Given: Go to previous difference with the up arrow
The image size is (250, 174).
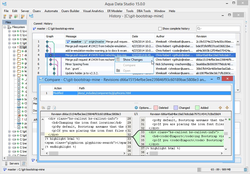Looking at the screenshot, I should click(x=220, y=108).
